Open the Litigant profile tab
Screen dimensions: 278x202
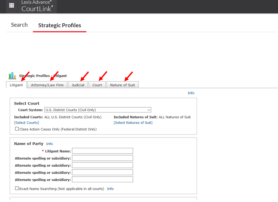point(16,85)
